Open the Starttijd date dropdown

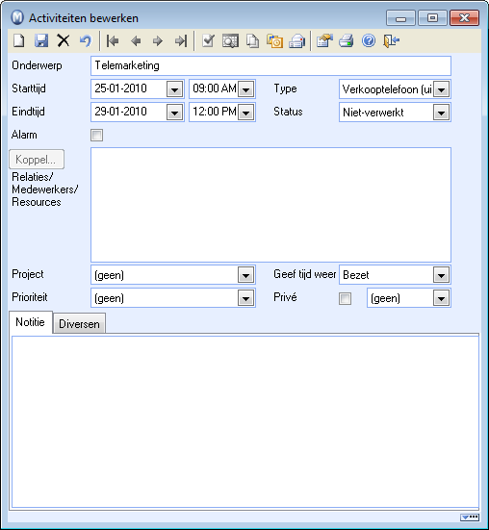(174, 89)
